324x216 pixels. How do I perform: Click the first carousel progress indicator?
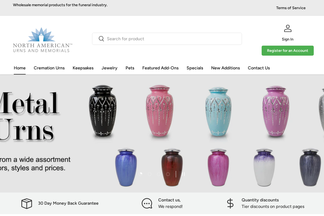[141, 174]
